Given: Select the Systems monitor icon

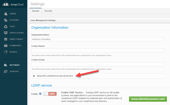Looking at the screenshot, I should (6, 20).
